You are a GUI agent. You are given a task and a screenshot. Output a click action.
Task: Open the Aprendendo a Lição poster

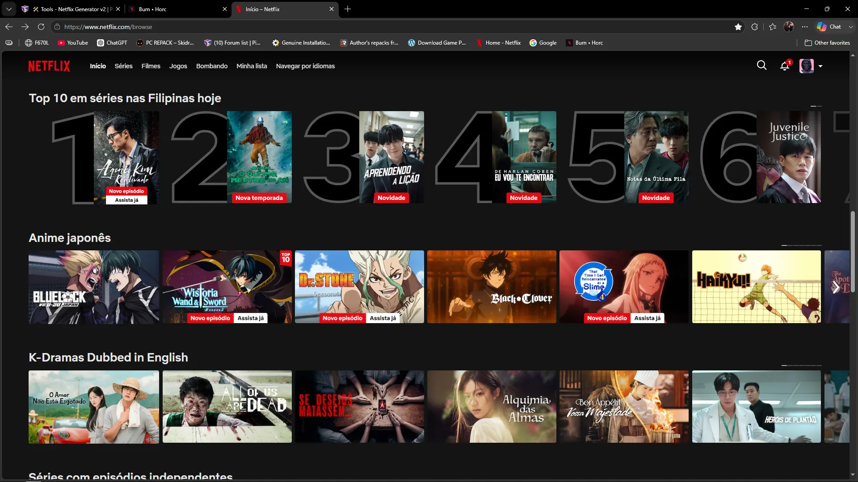[x=392, y=157]
